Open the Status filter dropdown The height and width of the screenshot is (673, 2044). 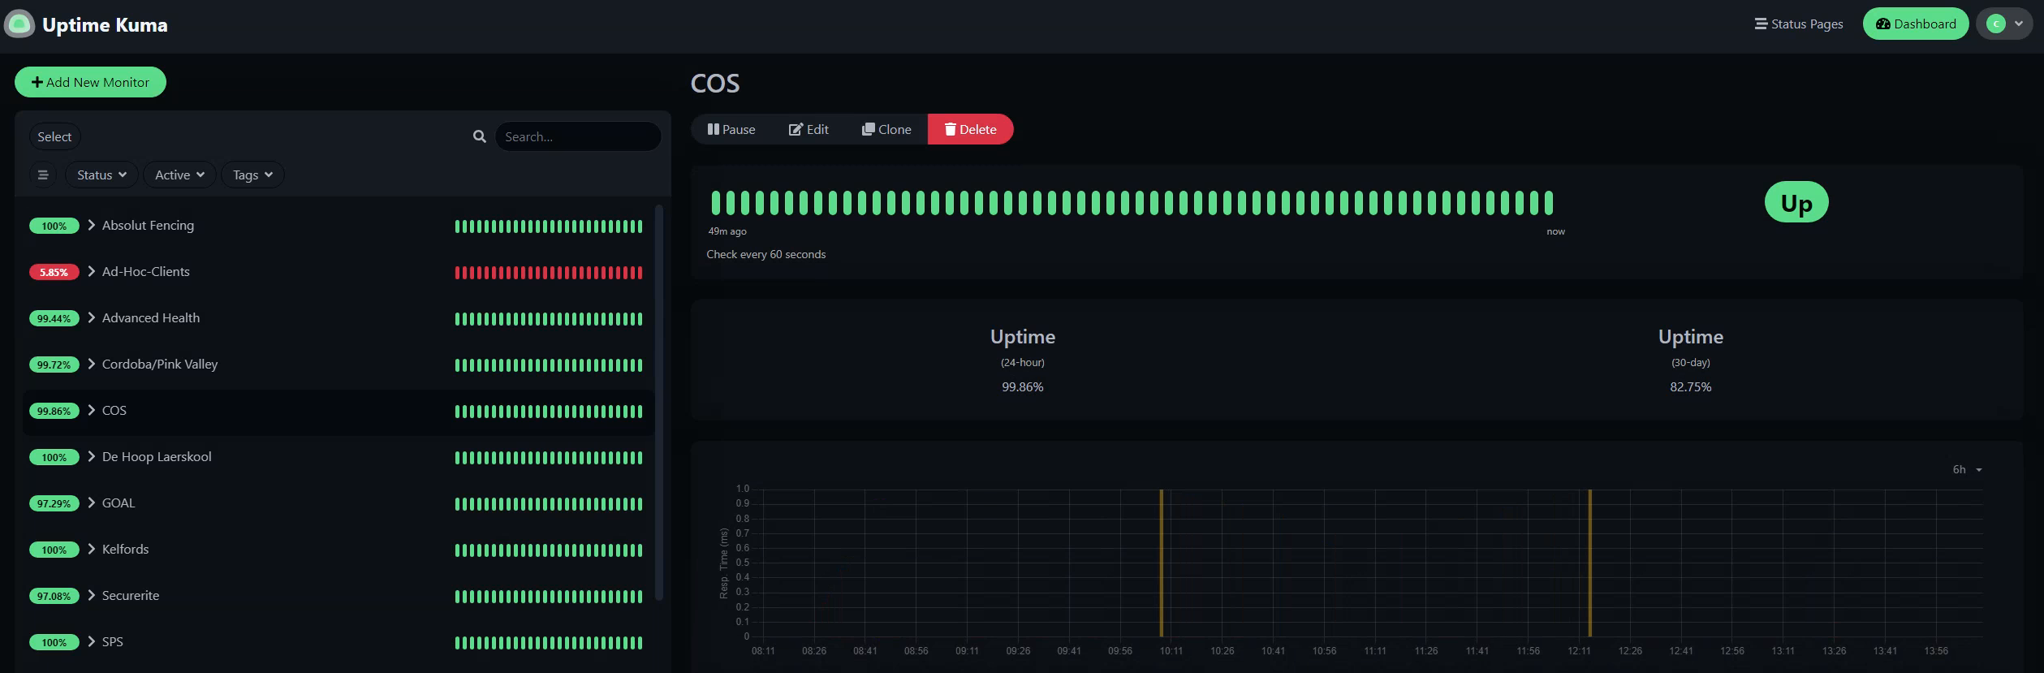tap(101, 175)
